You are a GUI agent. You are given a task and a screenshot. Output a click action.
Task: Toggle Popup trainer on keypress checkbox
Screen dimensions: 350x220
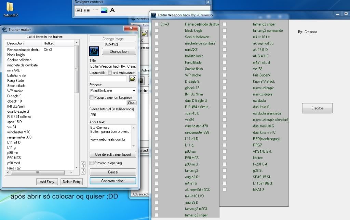92,98
